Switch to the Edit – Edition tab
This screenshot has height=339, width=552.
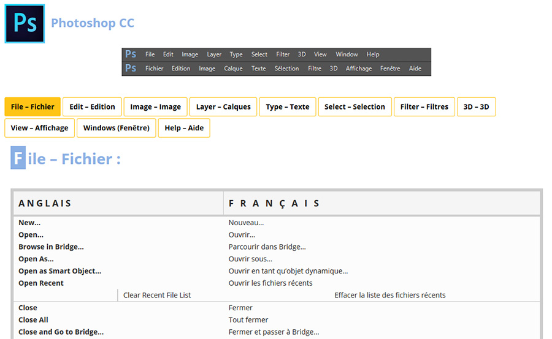tap(92, 106)
